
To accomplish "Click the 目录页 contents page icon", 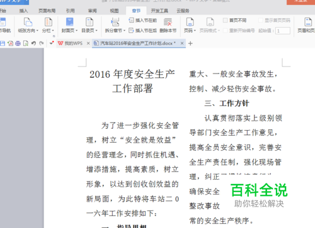I will [89, 22].
